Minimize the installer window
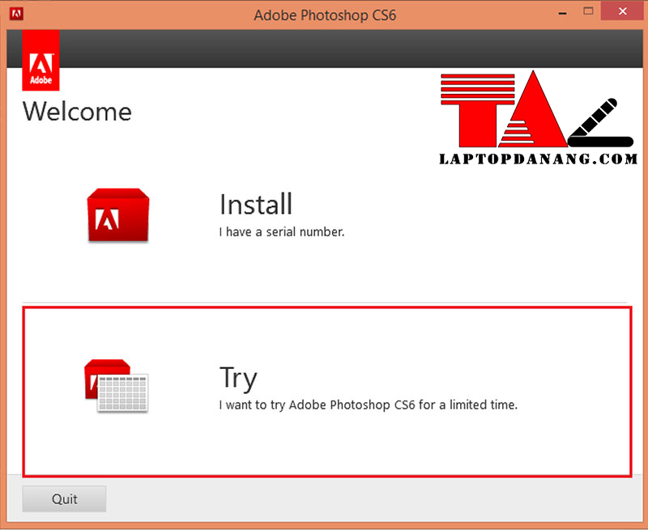This screenshot has width=648, height=530. coord(559,14)
